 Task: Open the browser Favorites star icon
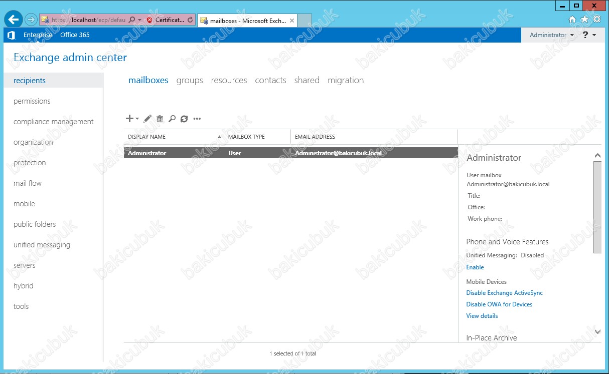[x=584, y=20]
